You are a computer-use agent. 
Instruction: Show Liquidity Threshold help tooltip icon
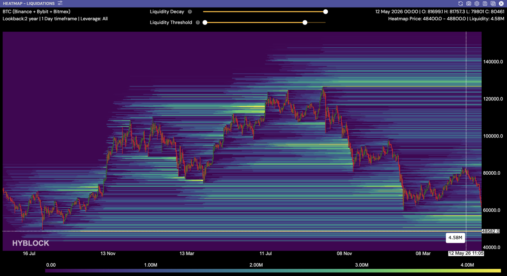197,23
